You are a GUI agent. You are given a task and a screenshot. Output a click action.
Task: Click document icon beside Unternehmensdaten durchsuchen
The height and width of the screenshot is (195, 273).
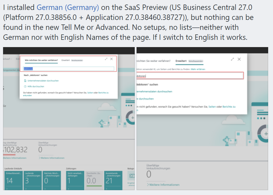(25, 81)
